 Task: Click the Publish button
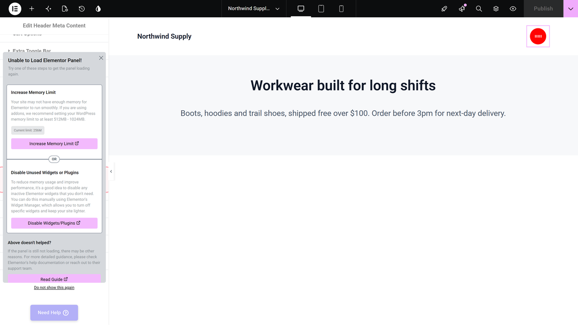[543, 9]
